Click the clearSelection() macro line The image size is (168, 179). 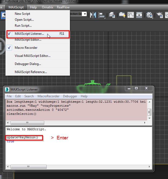click(21, 114)
